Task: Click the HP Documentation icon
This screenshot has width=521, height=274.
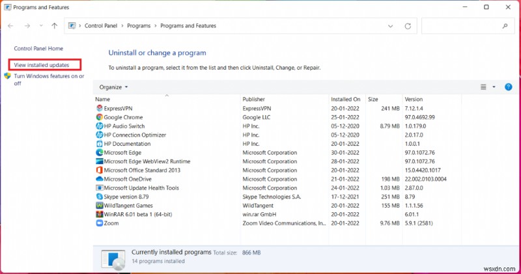Action: pos(100,144)
